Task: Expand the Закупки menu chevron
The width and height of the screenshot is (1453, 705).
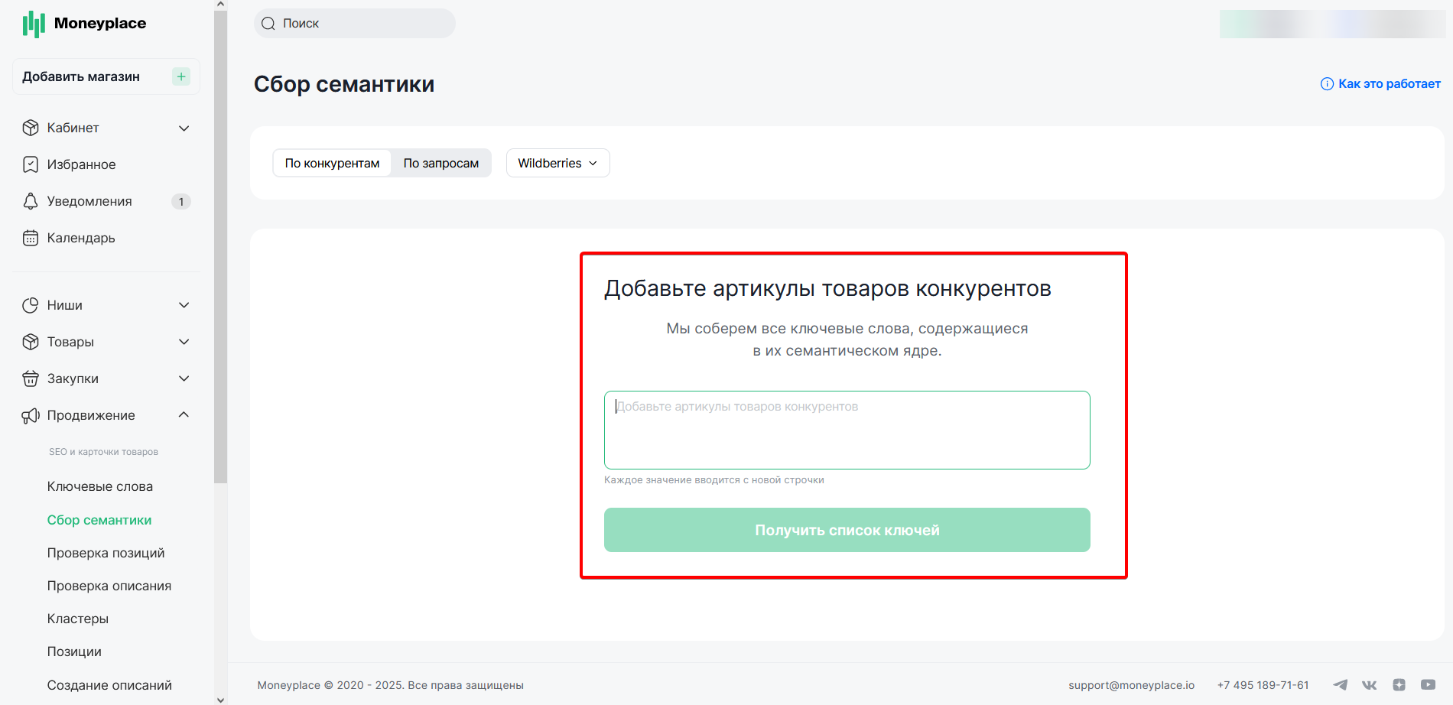Action: coord(184,378)
